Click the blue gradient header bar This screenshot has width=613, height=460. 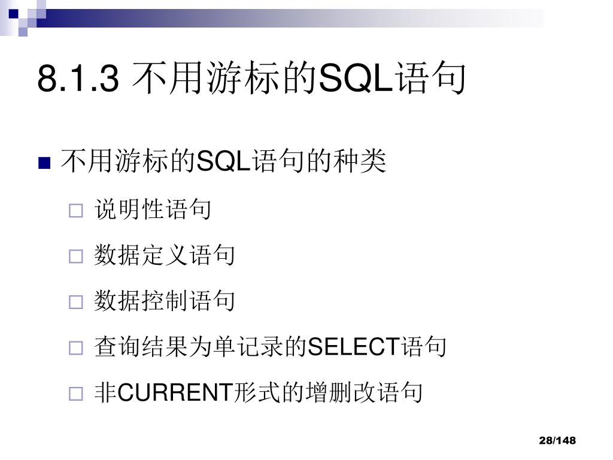pyautogui.click(x=289, y=19)
